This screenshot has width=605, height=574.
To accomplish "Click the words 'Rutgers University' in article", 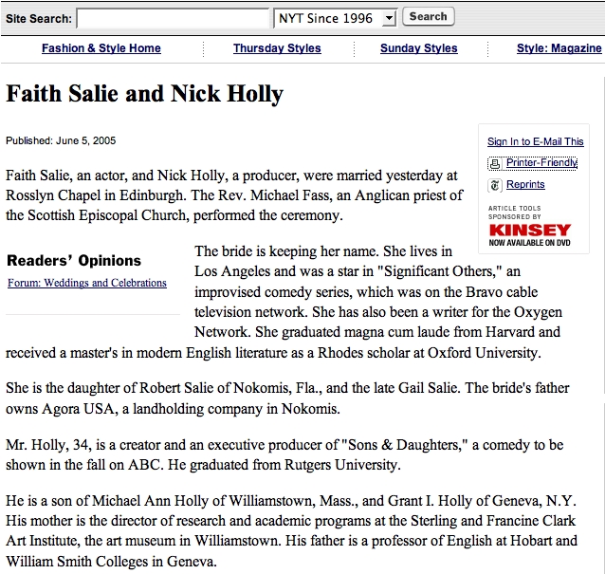I will (x=340, y=465).
